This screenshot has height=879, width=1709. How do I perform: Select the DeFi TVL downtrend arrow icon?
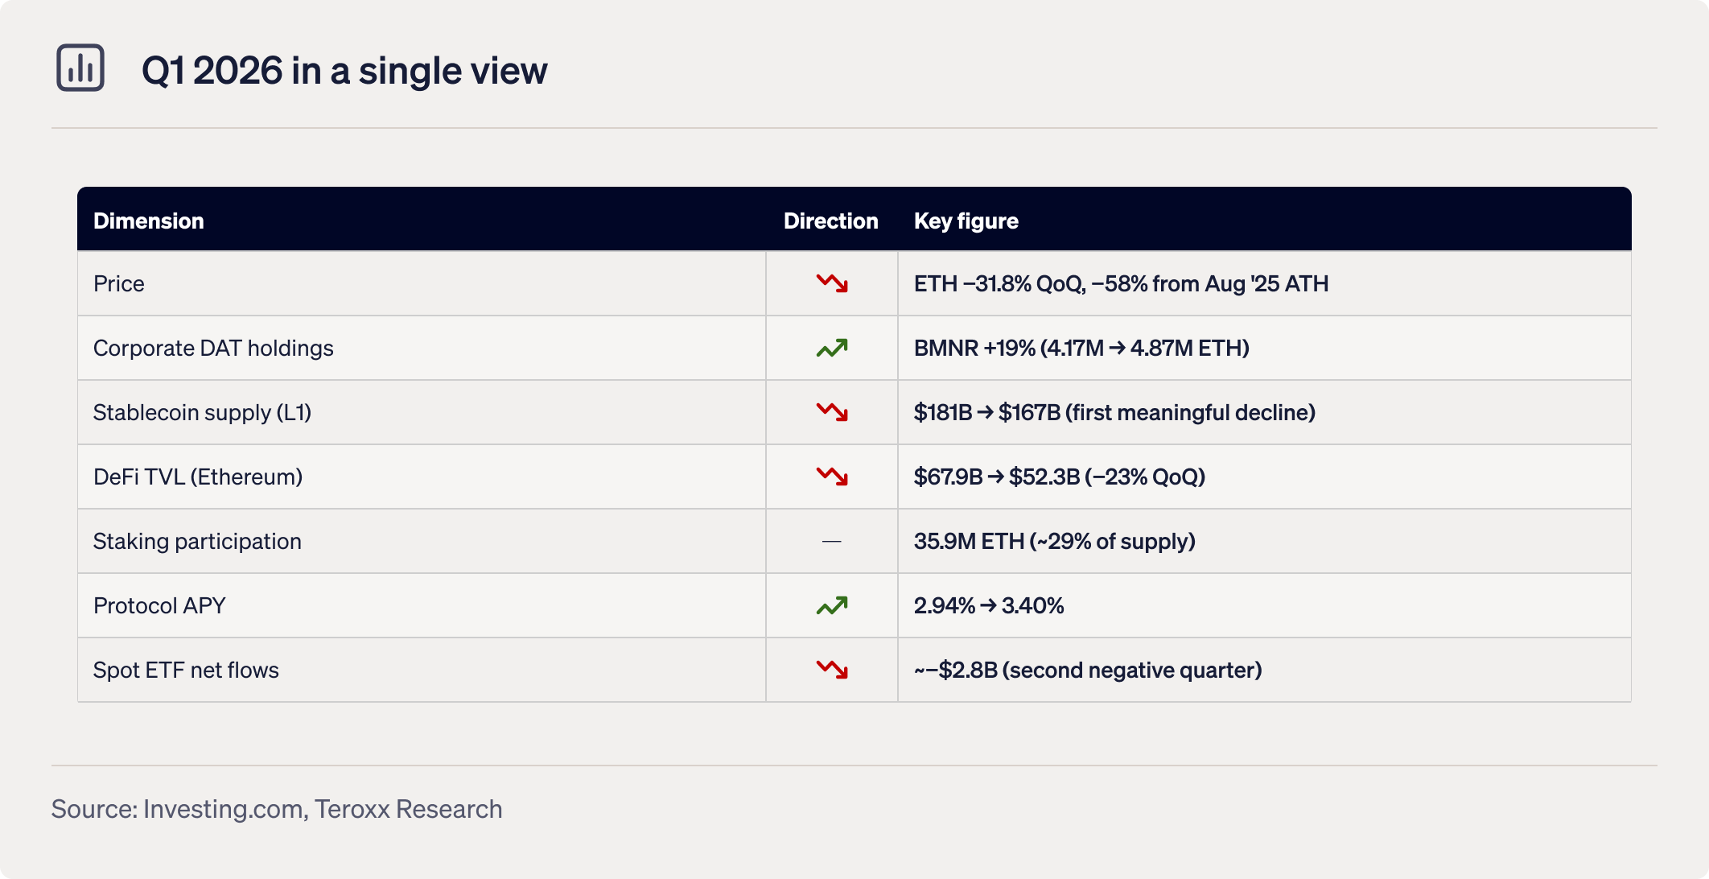click(832, 477)
